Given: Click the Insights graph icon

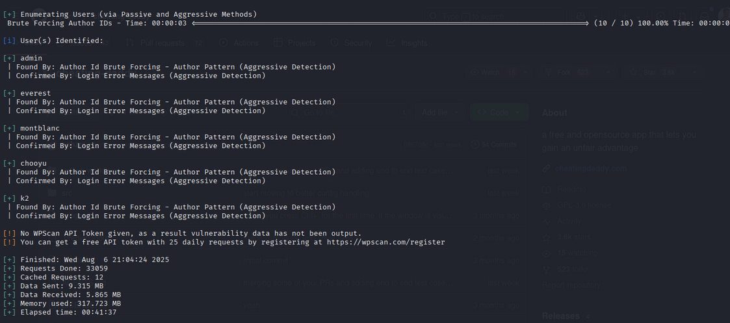Looking at the screenshot, I should pos(391,44).
